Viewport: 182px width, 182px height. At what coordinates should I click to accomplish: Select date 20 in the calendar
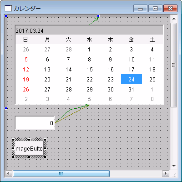47,79
